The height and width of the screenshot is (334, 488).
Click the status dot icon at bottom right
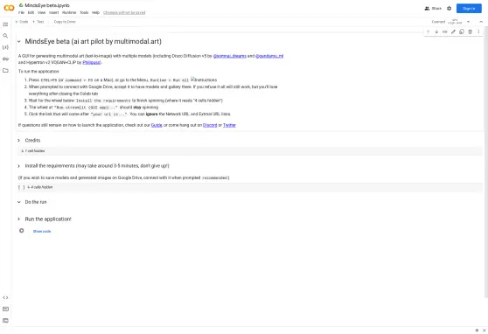pos(477,331)
